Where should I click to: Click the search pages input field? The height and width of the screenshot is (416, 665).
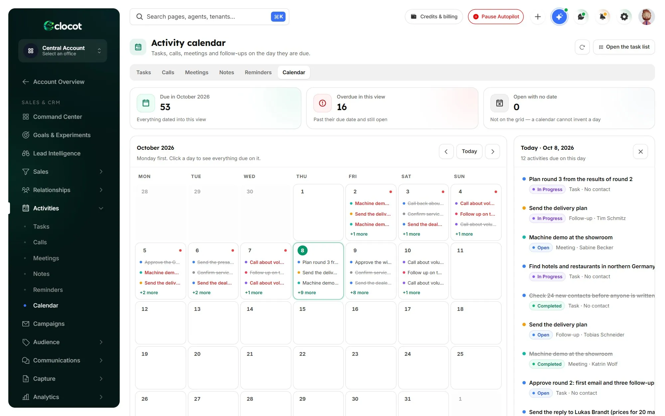(209, 17)
